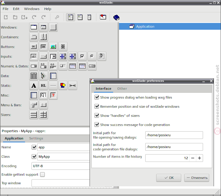Click the Generate code gears icon
Image resolution: width=221 pixels, height=196 pixels.
57,17
